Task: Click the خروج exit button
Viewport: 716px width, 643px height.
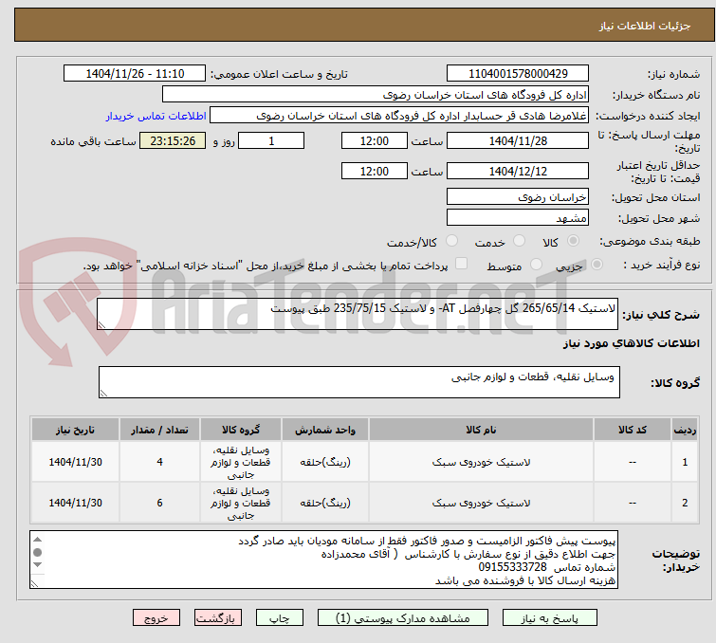Action: tap(156, 618)
